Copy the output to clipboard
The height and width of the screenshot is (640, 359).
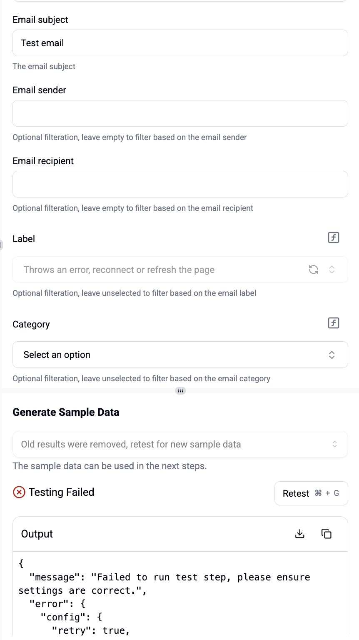point(327,534)
